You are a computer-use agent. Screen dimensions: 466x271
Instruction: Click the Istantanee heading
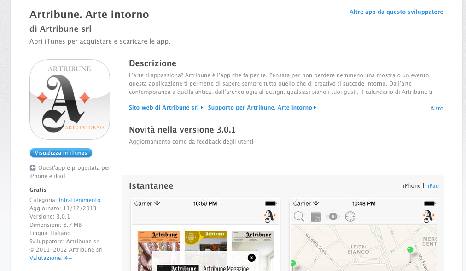click(x=151, y=186)
